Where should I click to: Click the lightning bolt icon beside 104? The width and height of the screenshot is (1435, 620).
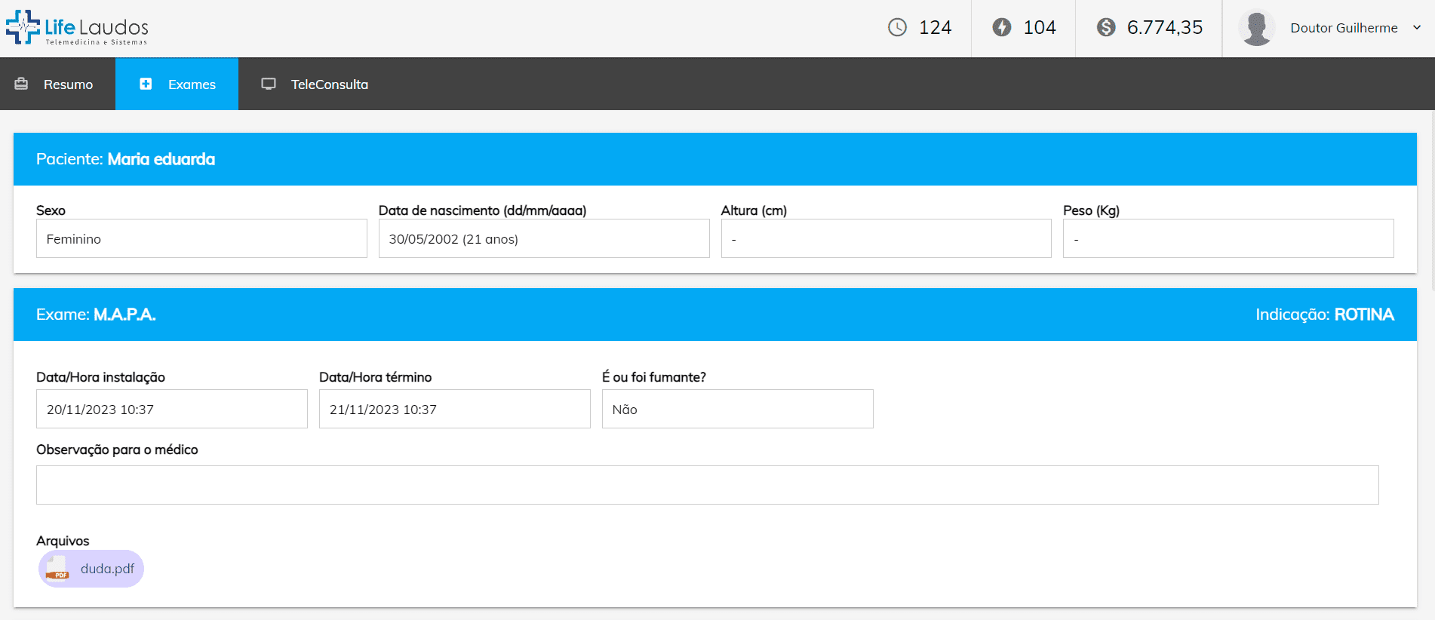tap(1001, 28)
